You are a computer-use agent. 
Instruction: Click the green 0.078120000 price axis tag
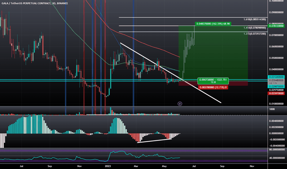click(x=276, y=26)
